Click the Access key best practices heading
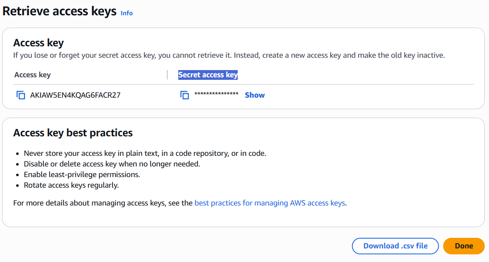The width and height of the screenshot is (489, 262). (x=73, y=133)
